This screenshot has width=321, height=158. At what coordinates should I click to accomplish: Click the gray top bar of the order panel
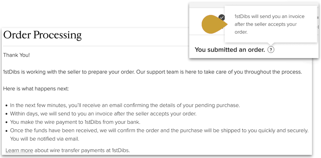(x=207, y=5)
